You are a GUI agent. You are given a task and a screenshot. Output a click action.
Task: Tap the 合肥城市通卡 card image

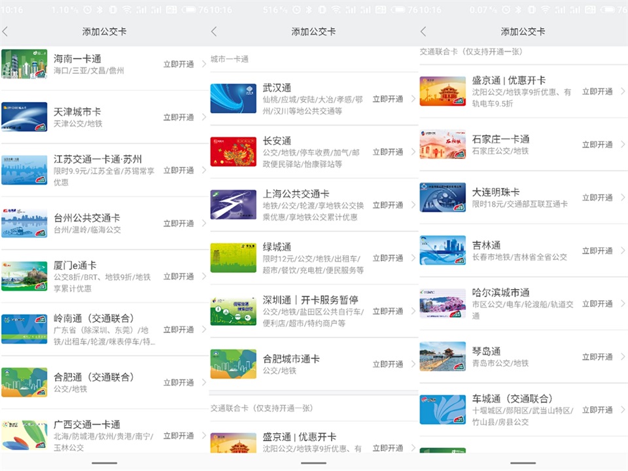[234, 364]
